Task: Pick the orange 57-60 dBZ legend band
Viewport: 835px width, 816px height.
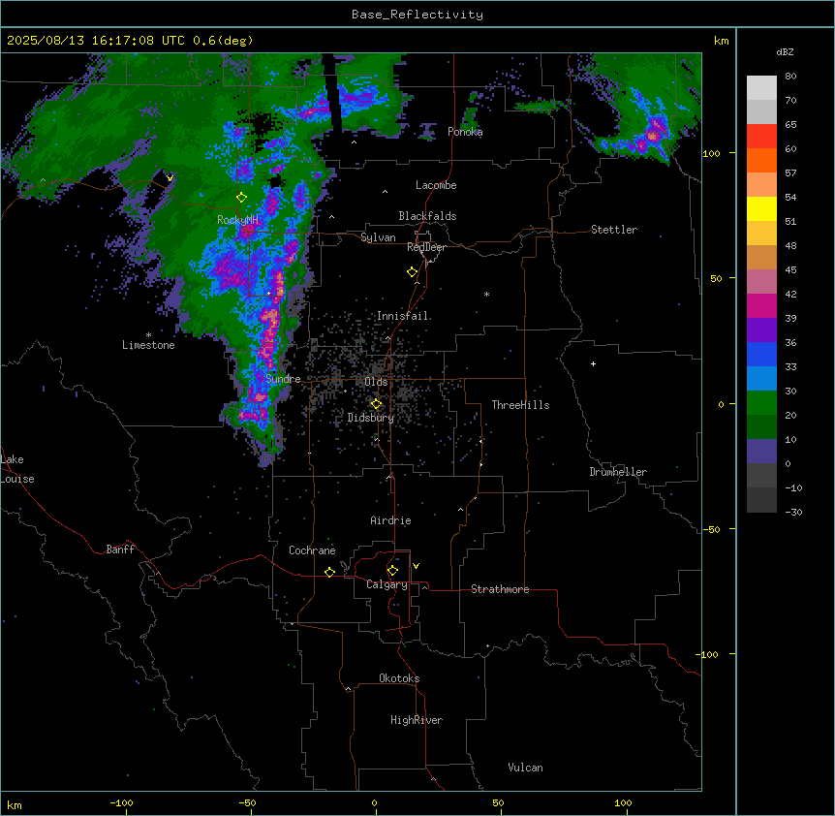Action: click(x=761, y=160)
